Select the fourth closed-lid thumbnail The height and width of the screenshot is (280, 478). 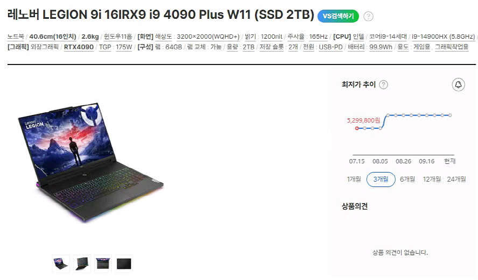124,263
